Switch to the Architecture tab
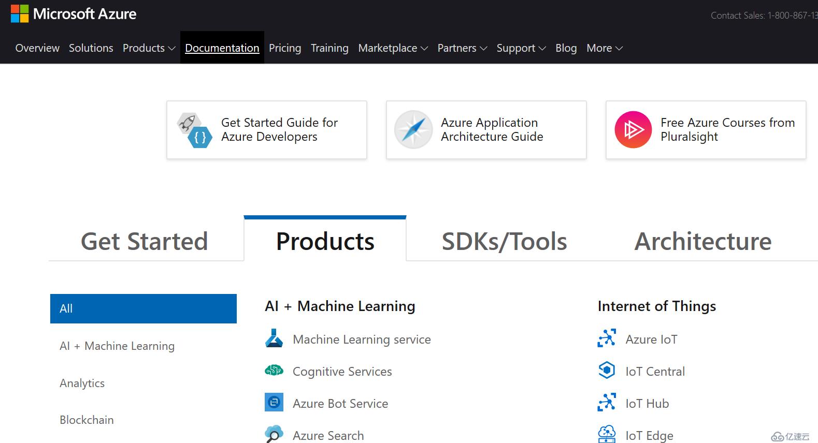Viewport: 818px width, 443px height. (703, 241)
